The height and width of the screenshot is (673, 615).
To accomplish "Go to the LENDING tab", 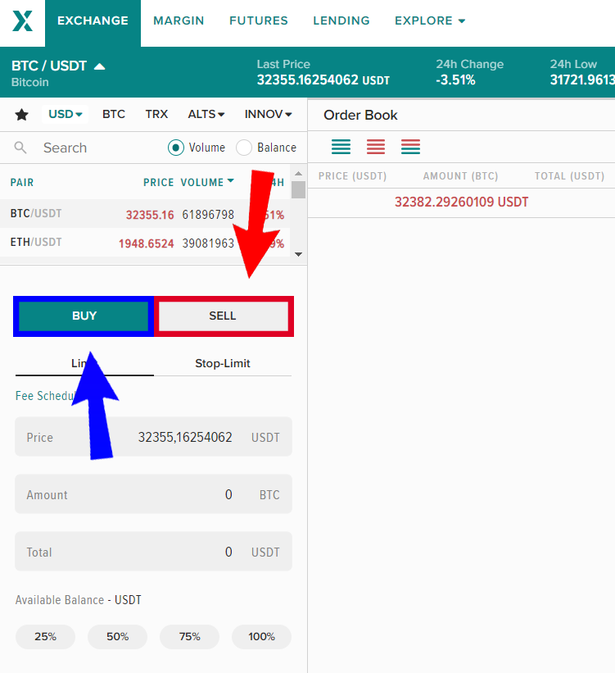I will (341, 20).
